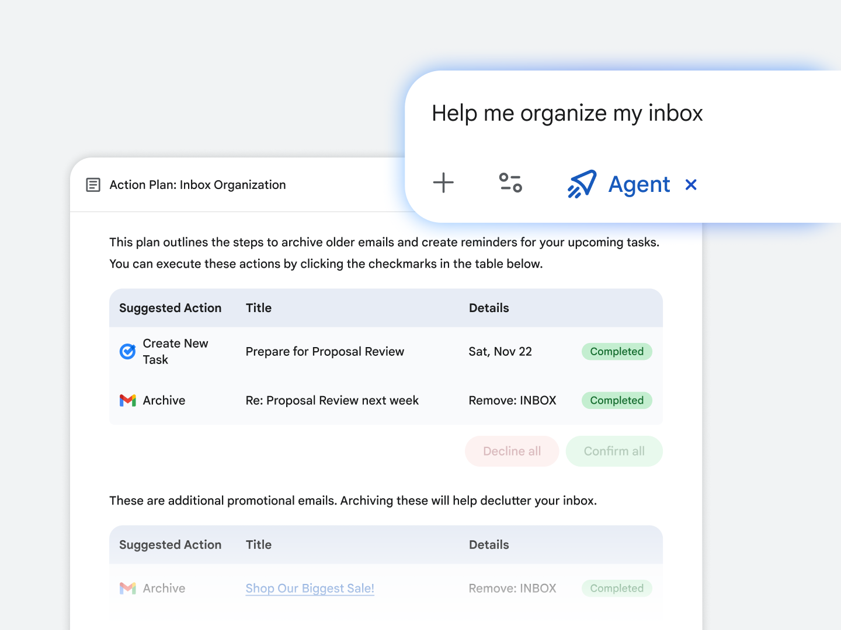Click the Action Plan: Inbox Organization title
The width and height of the screenshot is (841, 630).
(197, 185)
